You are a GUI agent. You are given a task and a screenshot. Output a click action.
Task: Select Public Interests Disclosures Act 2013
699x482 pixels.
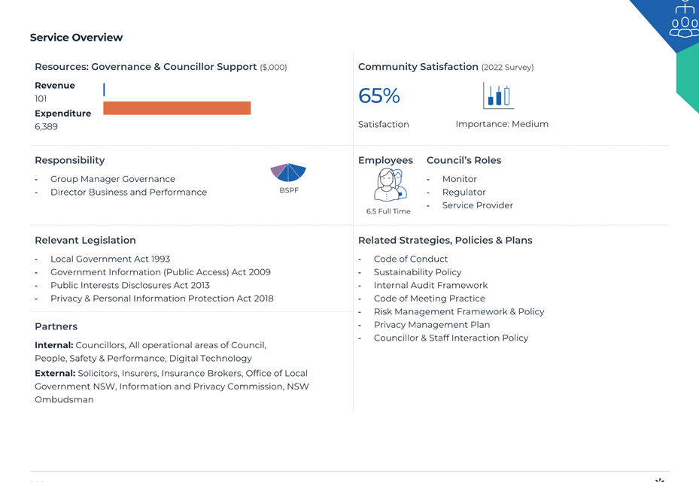129,285
